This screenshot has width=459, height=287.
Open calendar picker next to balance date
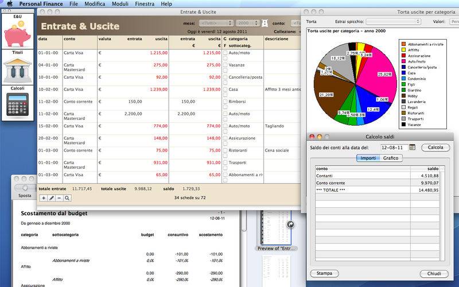coord(412,148)
